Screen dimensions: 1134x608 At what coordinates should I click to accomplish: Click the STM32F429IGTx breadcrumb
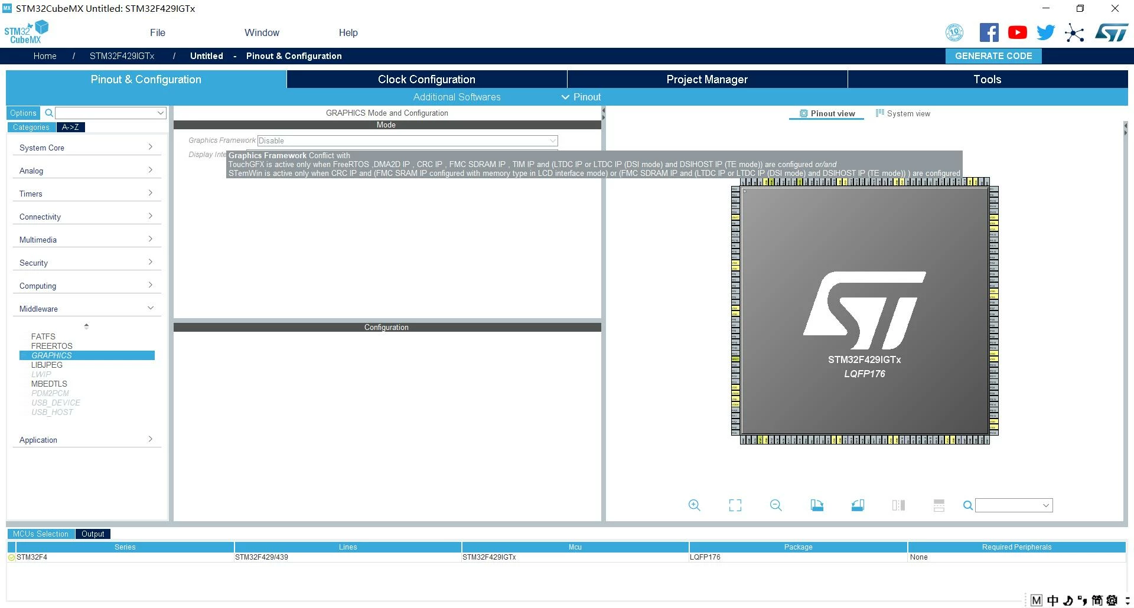point(122,56)
